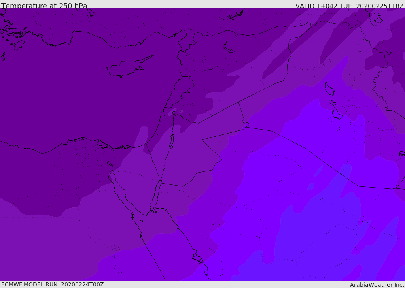The image size is (405, 288).
Task: Click the ECMWF MODEL RUN label
Action: pos(53,284)
